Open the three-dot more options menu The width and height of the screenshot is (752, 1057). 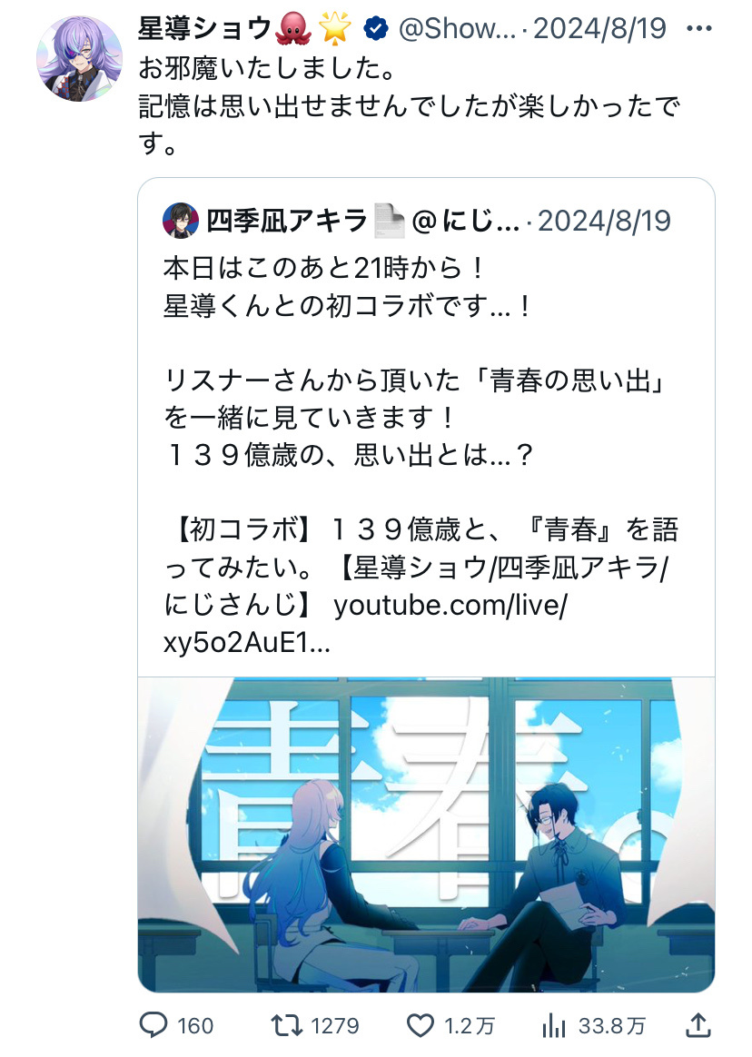[x=698, y=28]
